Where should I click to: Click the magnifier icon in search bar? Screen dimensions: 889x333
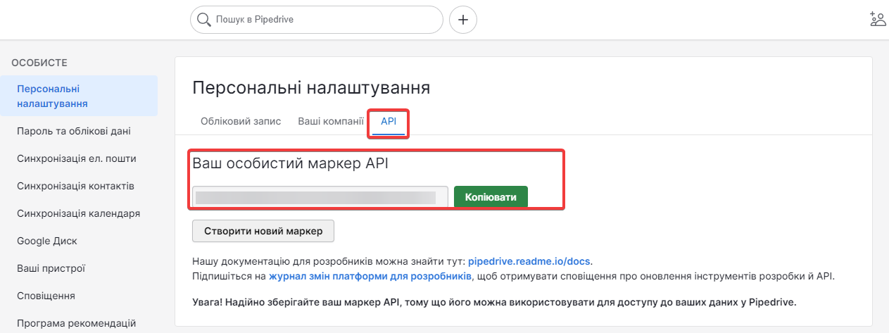pos(204,20)
